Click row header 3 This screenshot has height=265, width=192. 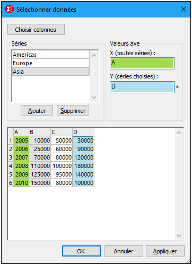(11, 157)
